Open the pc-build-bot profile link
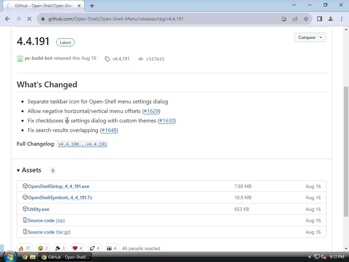This screenshot has height=262, width=349. pos(39,58)
